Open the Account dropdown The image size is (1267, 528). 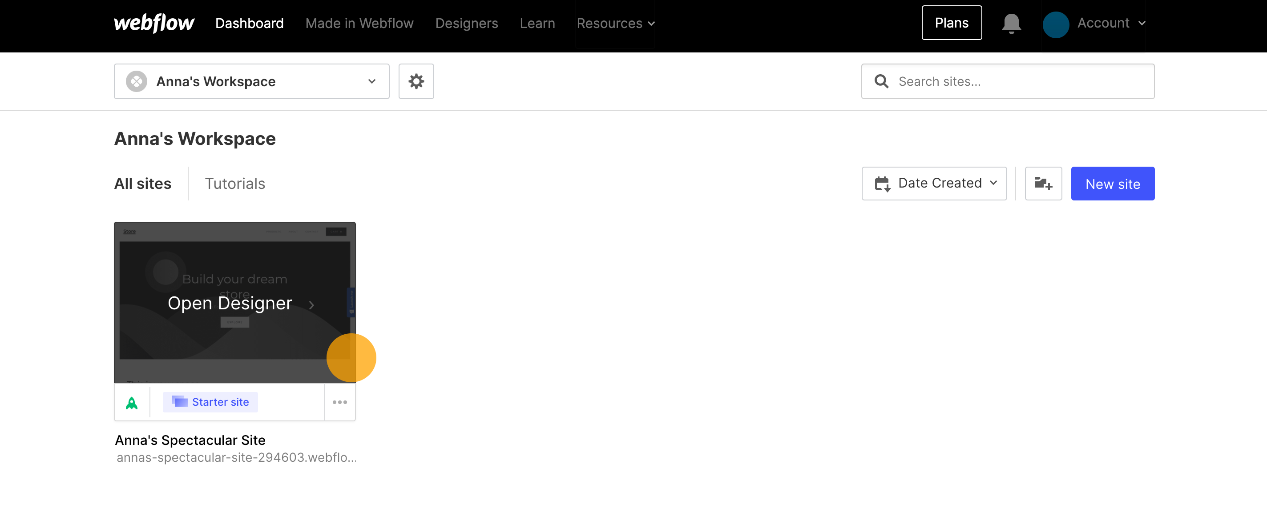[x=1111, y=23]
